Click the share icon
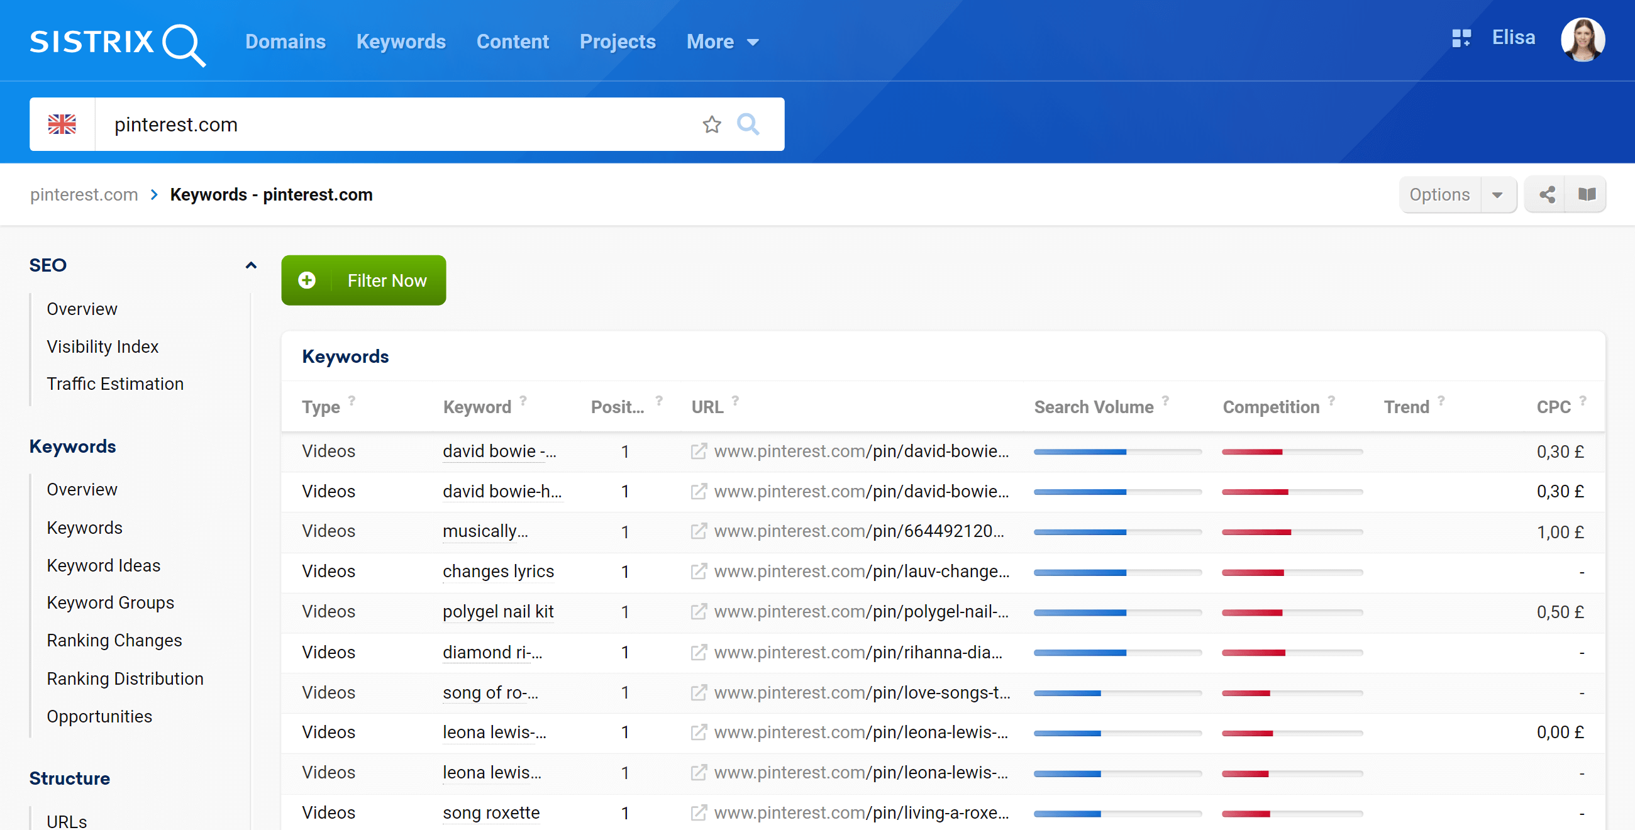The image size is (1635, 830). [x=1547, y=194]
